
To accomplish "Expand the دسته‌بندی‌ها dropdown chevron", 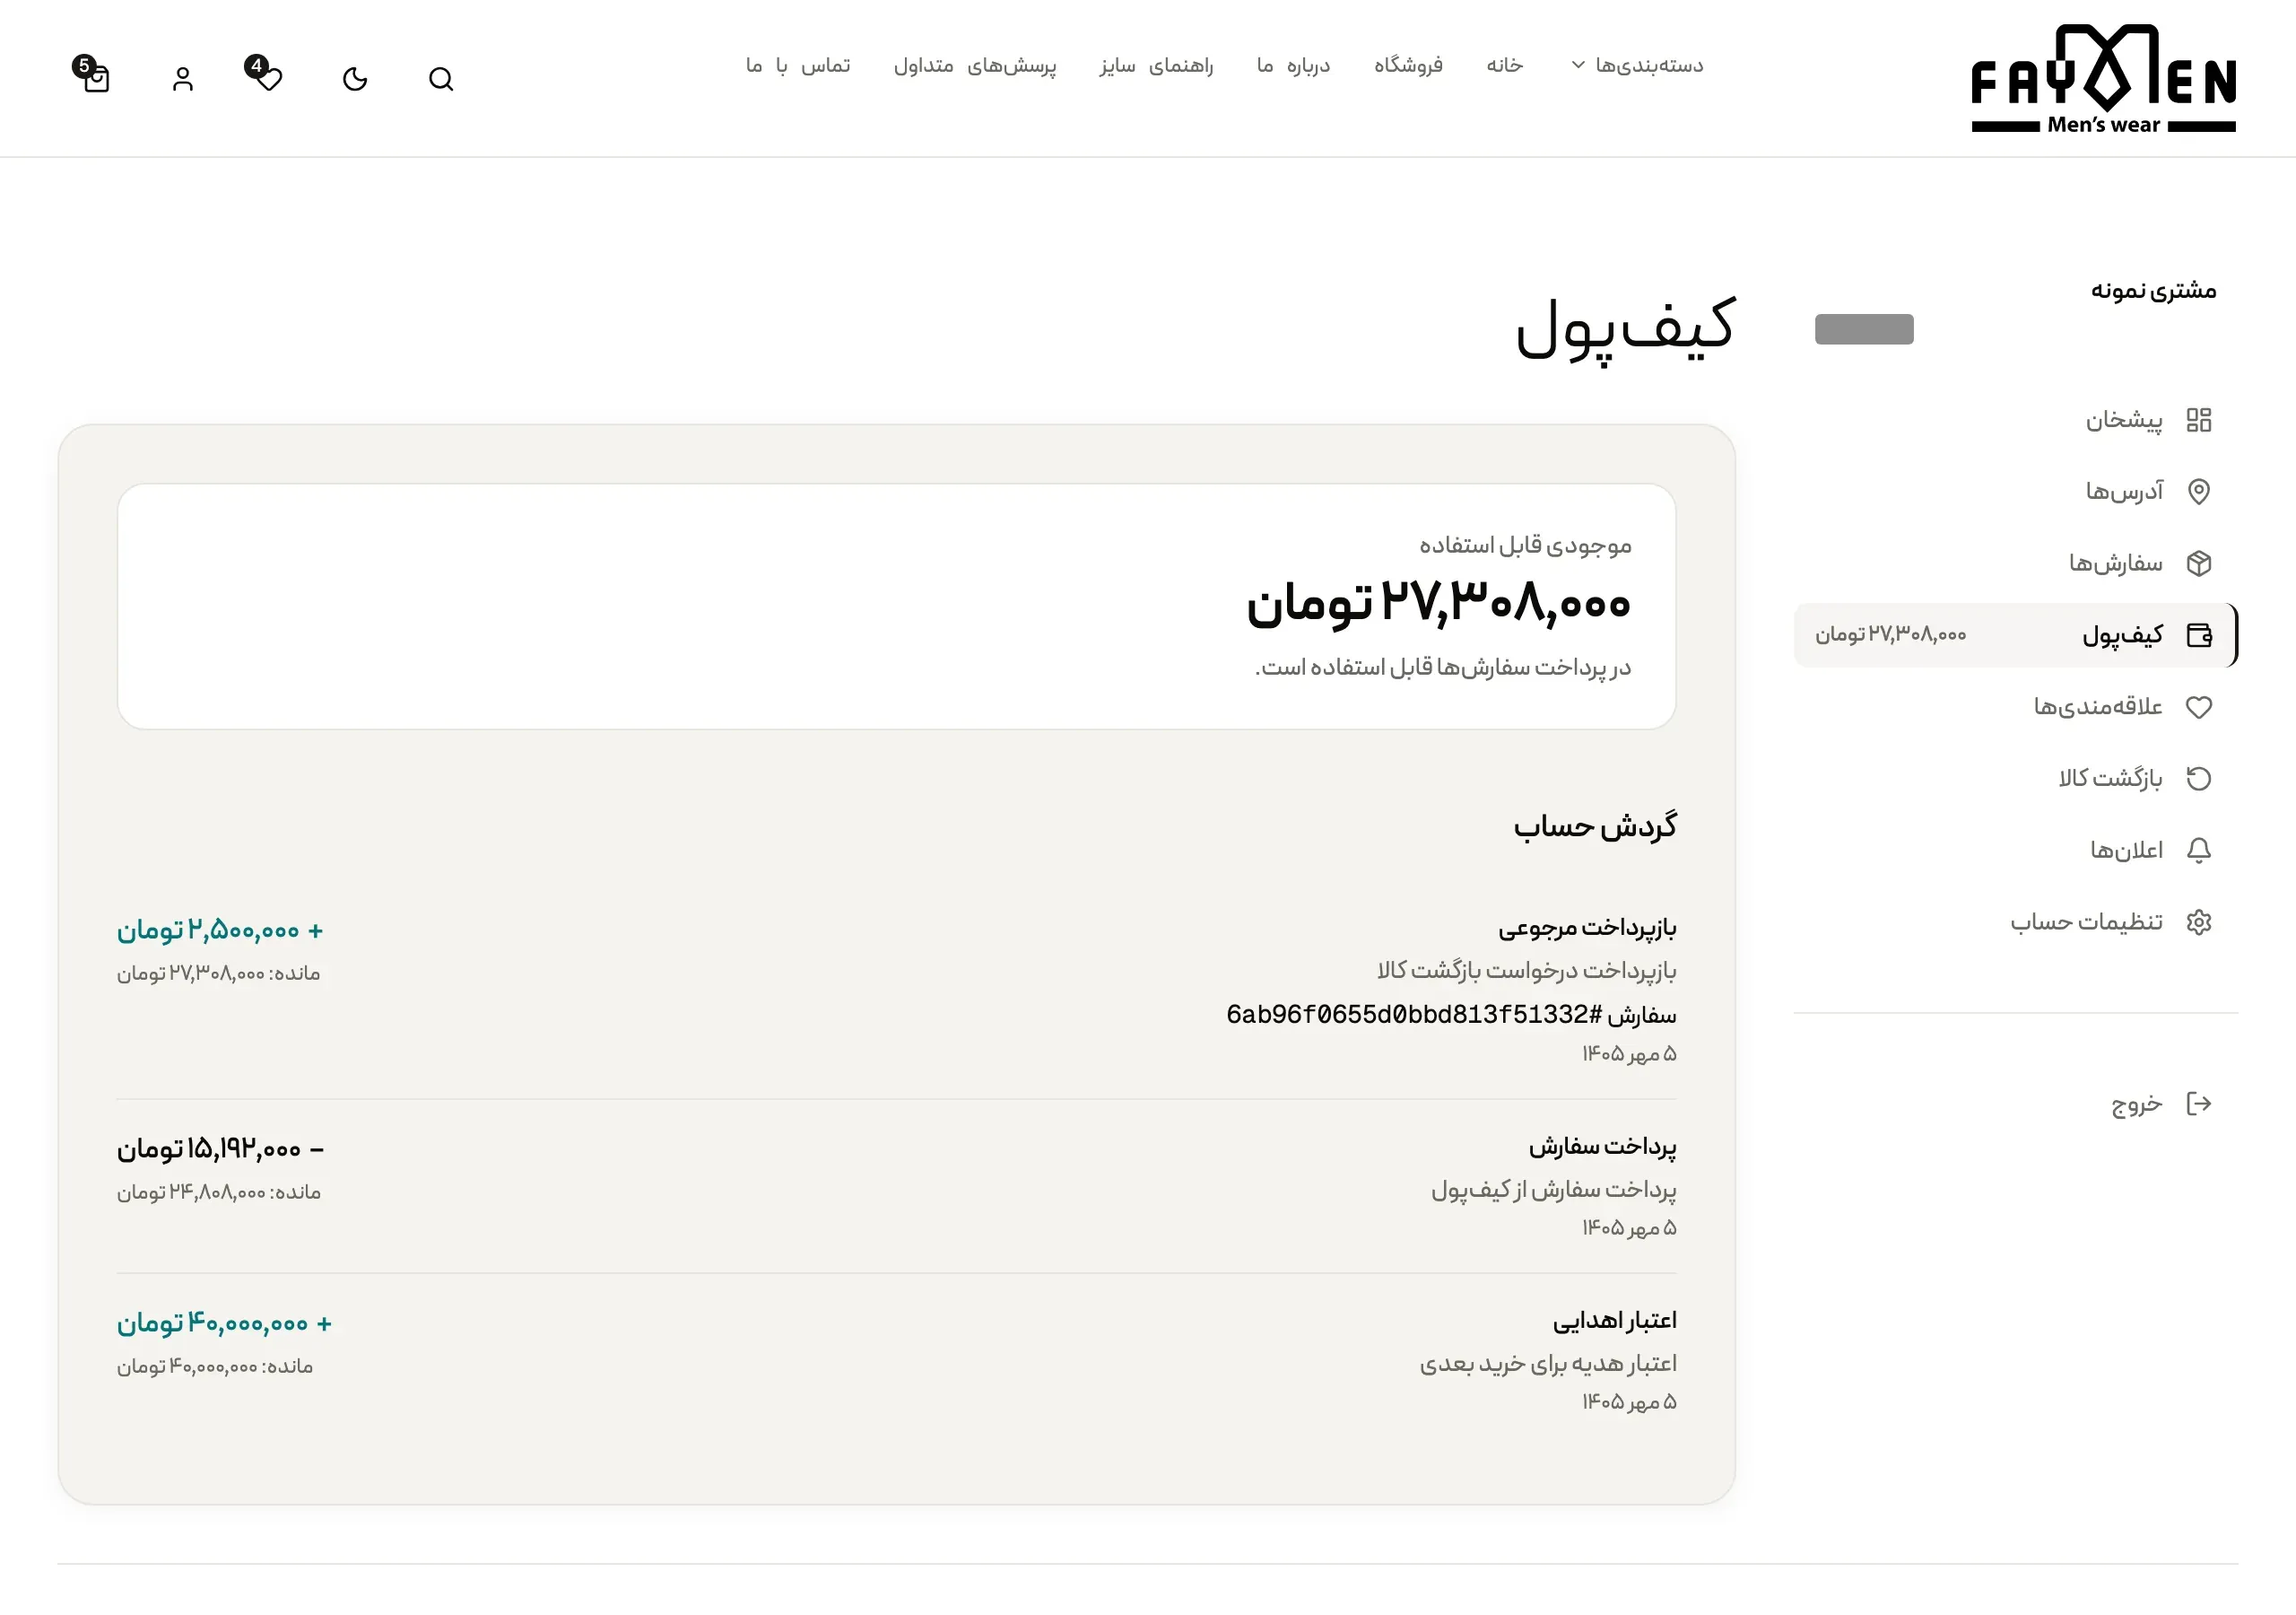I will click(x=1578, y=65).
